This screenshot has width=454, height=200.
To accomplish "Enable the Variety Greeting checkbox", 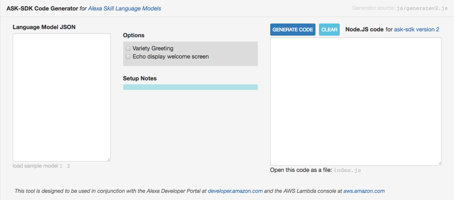I will 128,48.
